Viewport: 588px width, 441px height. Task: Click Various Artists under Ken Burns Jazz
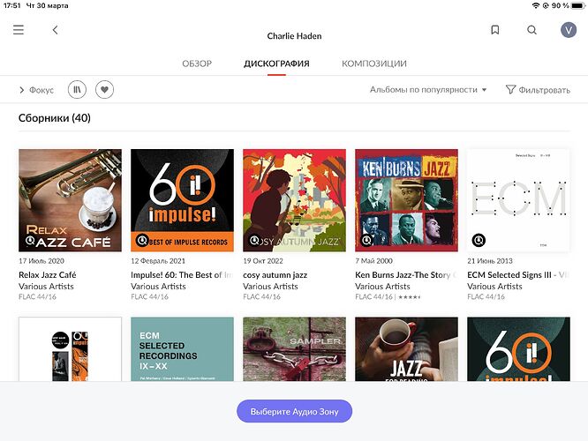[382, 287]
